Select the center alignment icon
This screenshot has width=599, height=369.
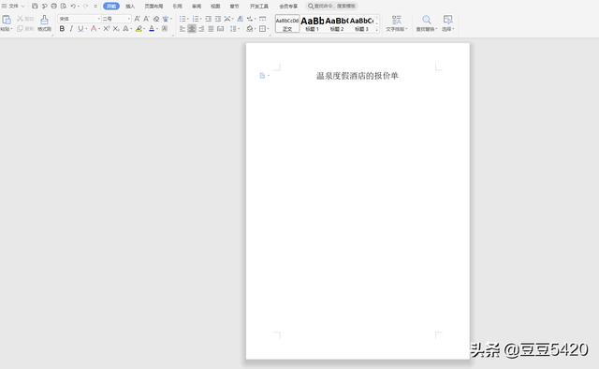(x=192, y=29)
